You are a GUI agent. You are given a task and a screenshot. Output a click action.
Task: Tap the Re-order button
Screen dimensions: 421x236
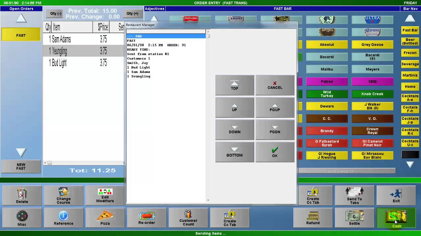point(147,218)
